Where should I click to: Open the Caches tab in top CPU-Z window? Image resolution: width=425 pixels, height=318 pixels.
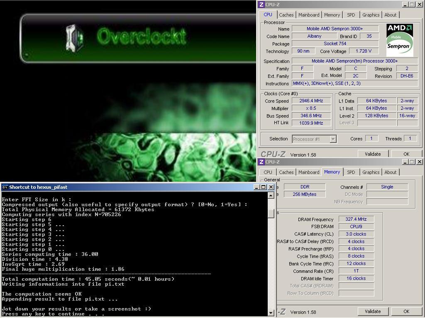coord(286,15)
